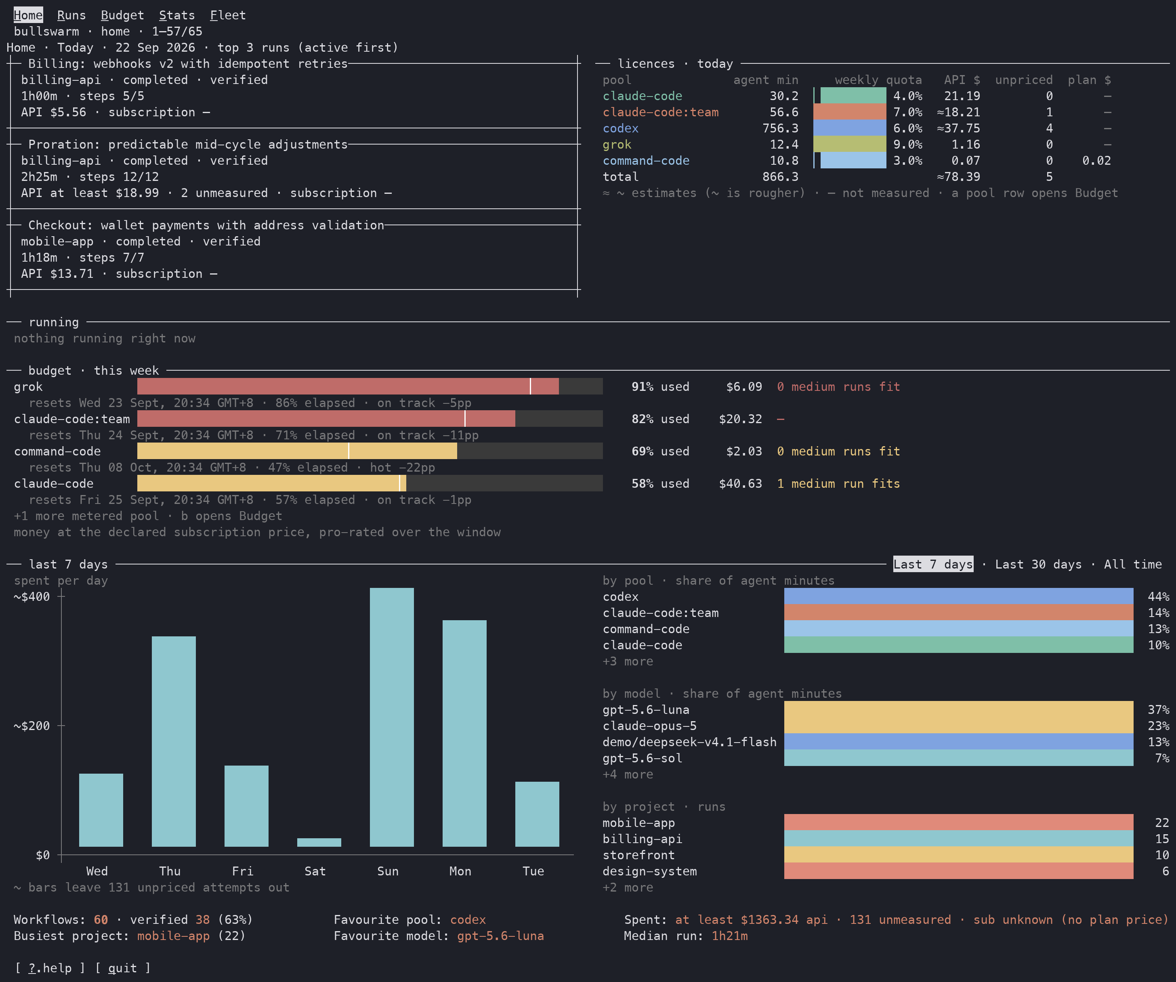Click '1 medium run fits' text

838,483
